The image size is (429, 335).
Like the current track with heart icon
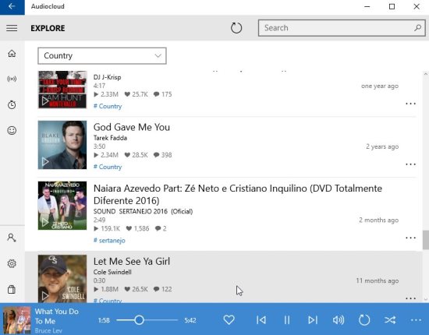[x=229, y=319]
